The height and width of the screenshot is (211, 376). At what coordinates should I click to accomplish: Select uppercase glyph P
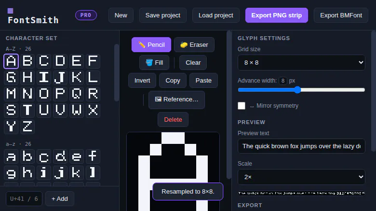[60, 94]
